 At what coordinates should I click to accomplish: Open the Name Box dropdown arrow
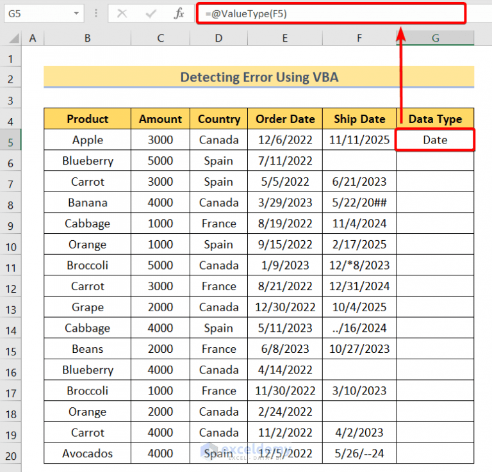(x=76, y=13)
